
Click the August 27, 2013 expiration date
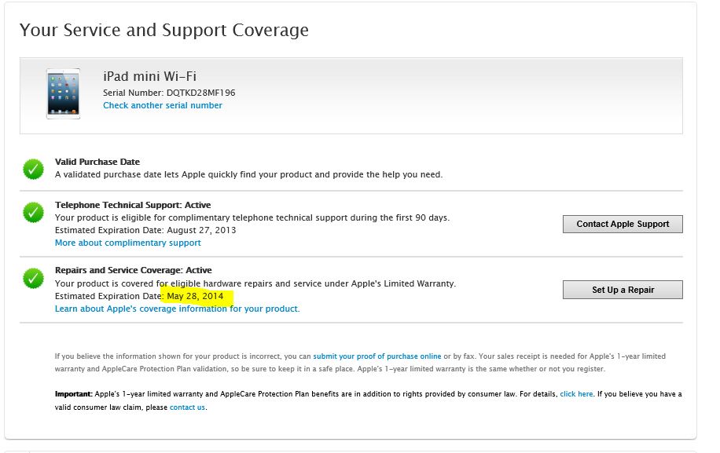[201, 230]
